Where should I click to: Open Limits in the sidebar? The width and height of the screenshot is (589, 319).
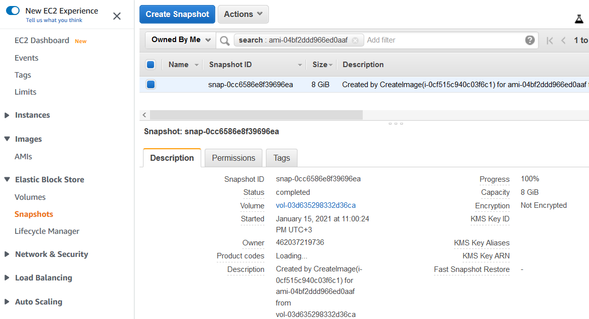coord(25,92)
